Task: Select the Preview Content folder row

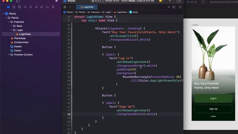Action: (30, 55)
